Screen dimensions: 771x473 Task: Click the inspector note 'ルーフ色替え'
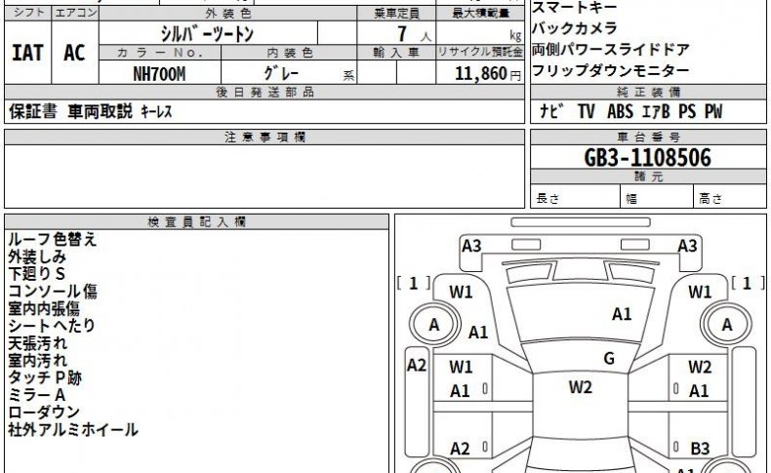53,240
